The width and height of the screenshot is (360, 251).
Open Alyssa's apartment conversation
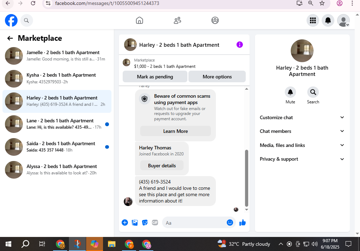tap(57, 170)
